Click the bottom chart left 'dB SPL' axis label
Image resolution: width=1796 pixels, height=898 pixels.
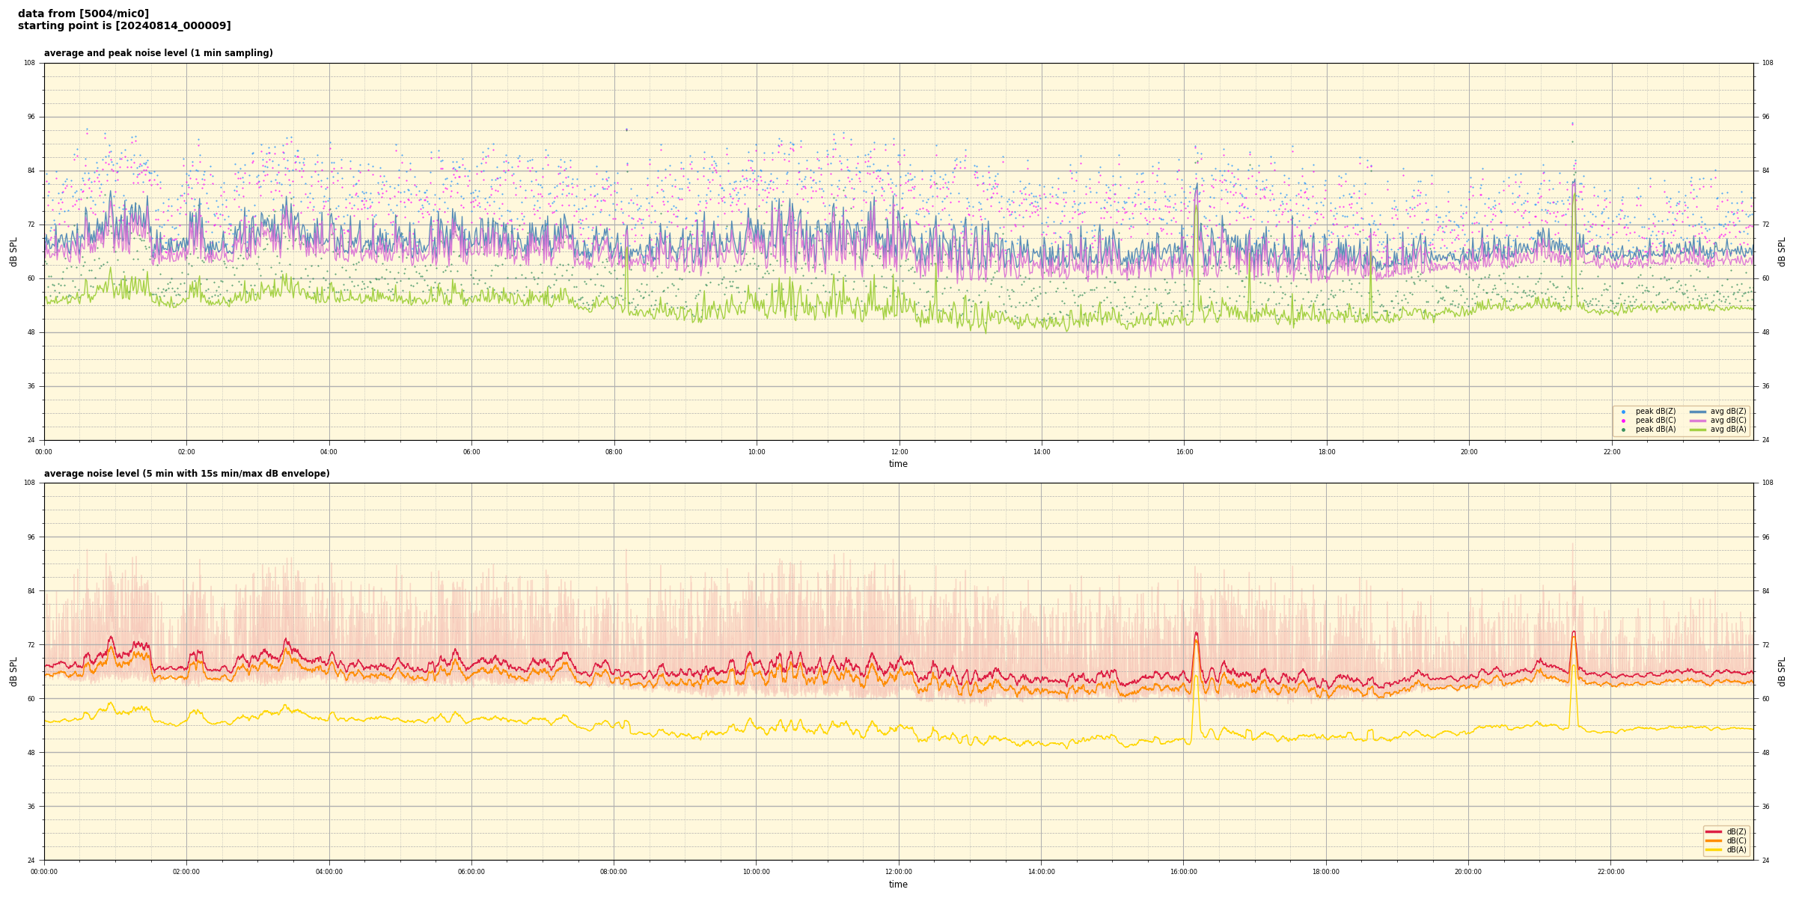coord(13,671)
